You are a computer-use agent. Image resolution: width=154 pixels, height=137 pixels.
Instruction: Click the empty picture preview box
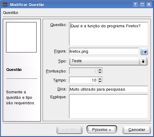(x=21, y=37)
